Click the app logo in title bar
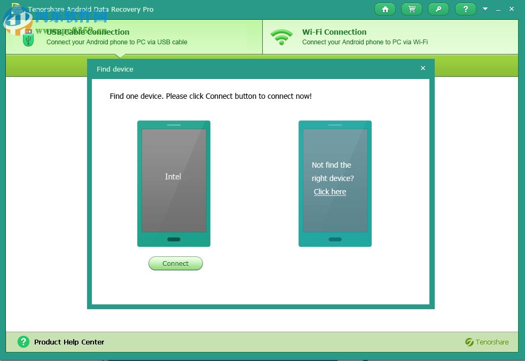 tap(16, 9)
